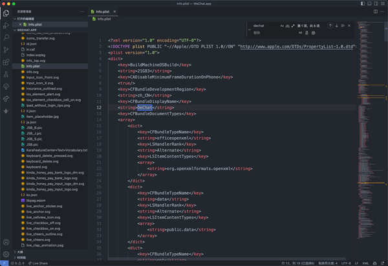
Task: Click the split editor right icon
Action: point(376,11)
